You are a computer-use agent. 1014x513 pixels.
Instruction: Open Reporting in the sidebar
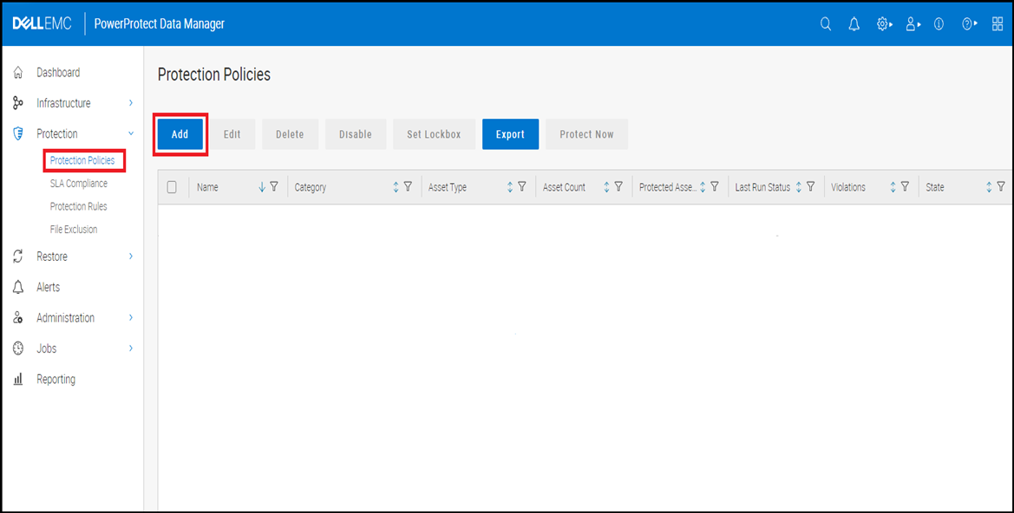pos(56,380)
